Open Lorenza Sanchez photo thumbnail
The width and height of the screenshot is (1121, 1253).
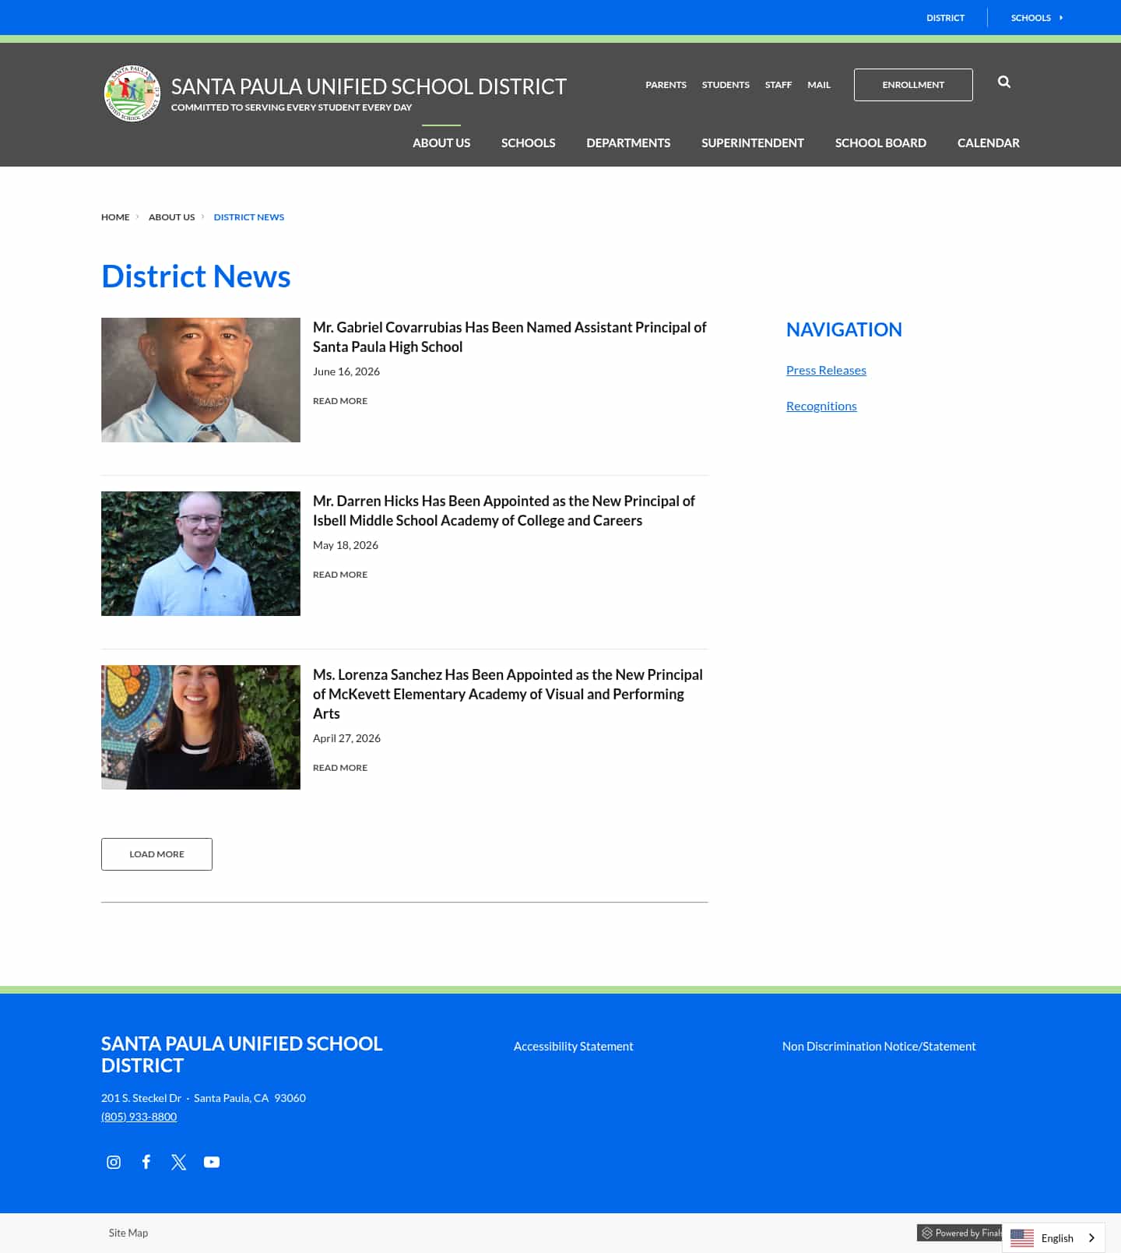tap(201, 727)
